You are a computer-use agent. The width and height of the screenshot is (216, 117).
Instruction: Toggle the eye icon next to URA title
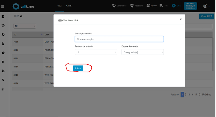(x=21, y=16)
